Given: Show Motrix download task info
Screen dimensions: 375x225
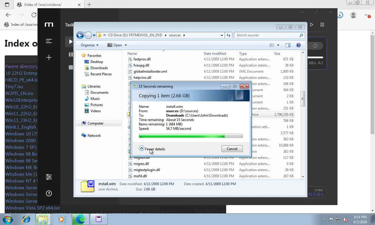Looking at the screenshot, I should pyautogui.click(x=315, y=46).
